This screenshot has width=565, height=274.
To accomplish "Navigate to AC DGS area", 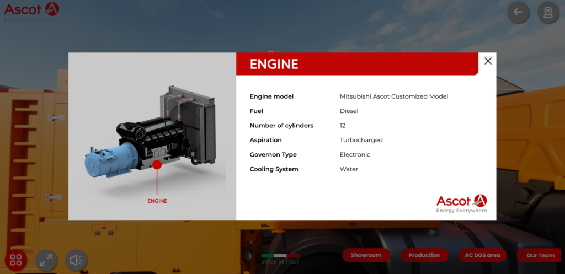I will [482, 255].
